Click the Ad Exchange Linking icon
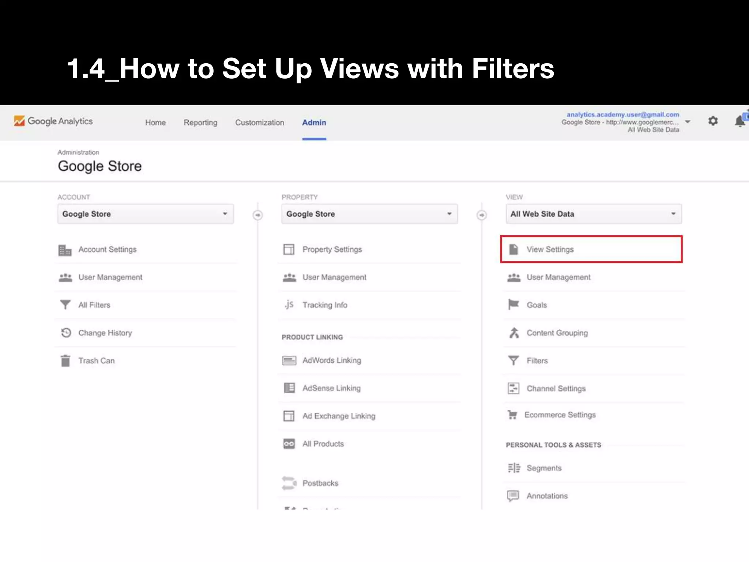Viewport: 749px width, 562px height. click(x=289, y=416)
